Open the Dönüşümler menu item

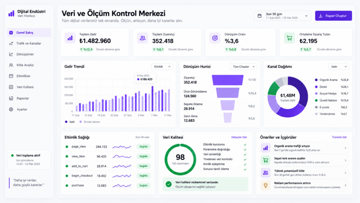pos(29,54)
